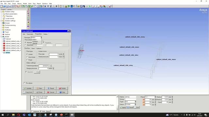Viewport: 209px width, 117px height.
Task: Click the Done button
Action: tap(39, 92)
